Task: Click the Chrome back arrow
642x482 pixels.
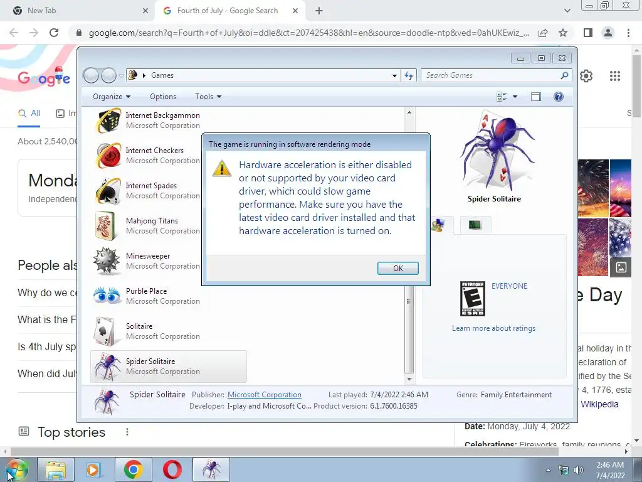Action: (14, 33)
